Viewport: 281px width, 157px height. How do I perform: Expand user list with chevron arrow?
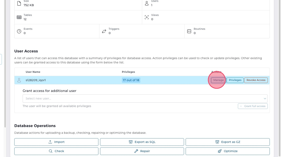coord(265,98)
